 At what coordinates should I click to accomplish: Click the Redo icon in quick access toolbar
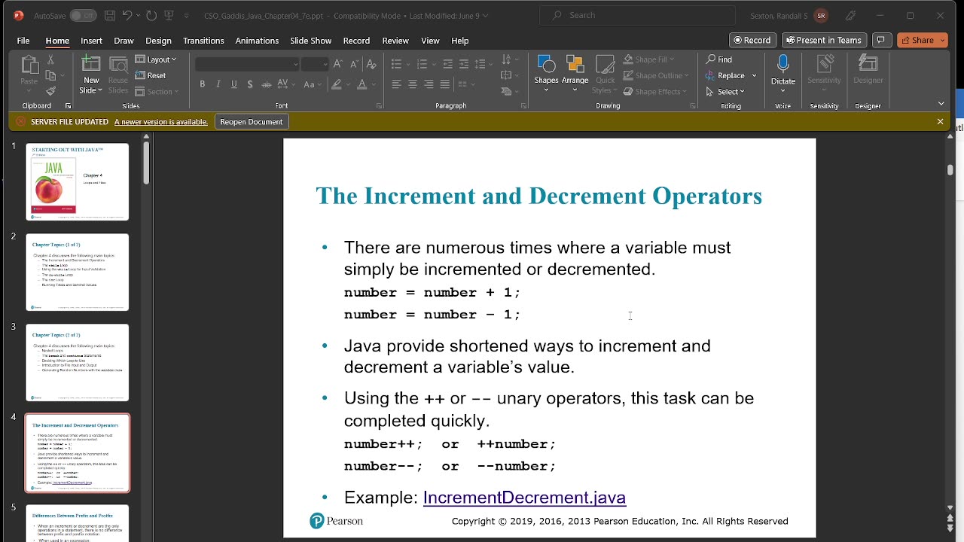coord(151,15)
